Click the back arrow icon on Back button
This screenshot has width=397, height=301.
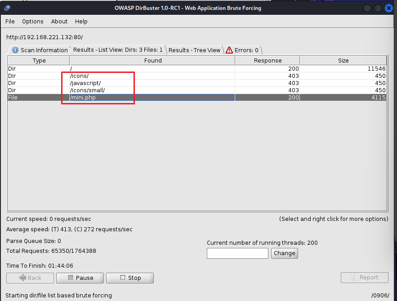click(x=22, y=278)
